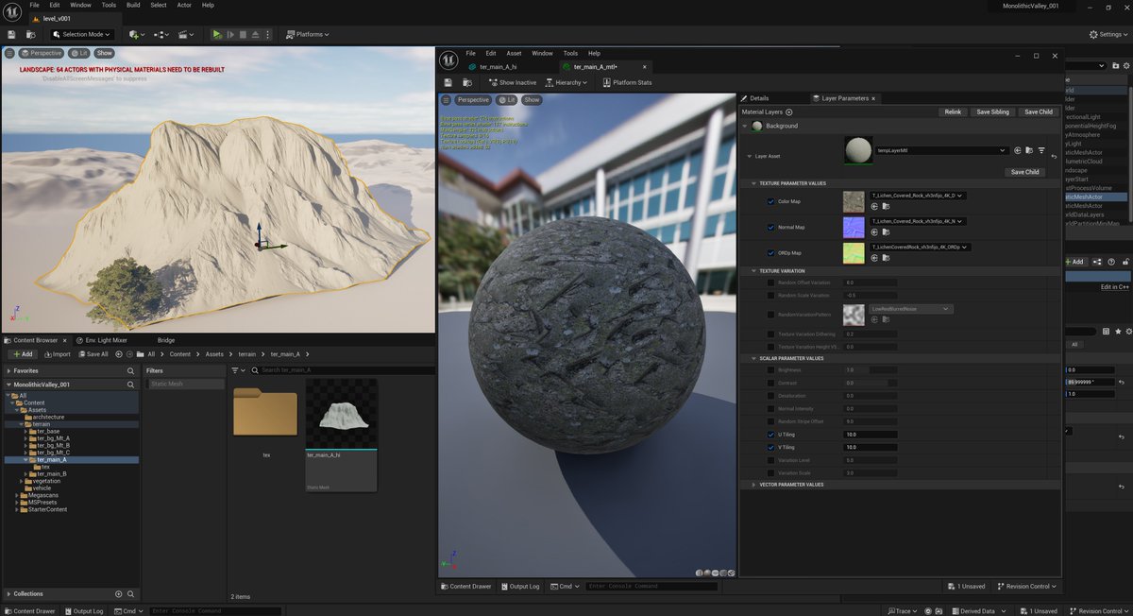Image resolution: width=1133 pixels, height=616 pixels.
Task: Switch to the Bridge tab
Action: click(165, 340)
